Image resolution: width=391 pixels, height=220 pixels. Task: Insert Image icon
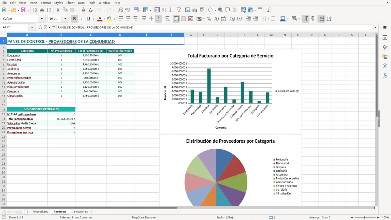(188, 10)
